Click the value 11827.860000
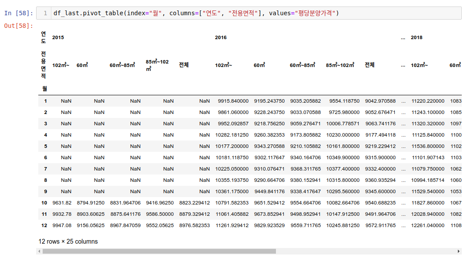Image resolution: width=467 pixels, height=258 pixels. [428, 203]
